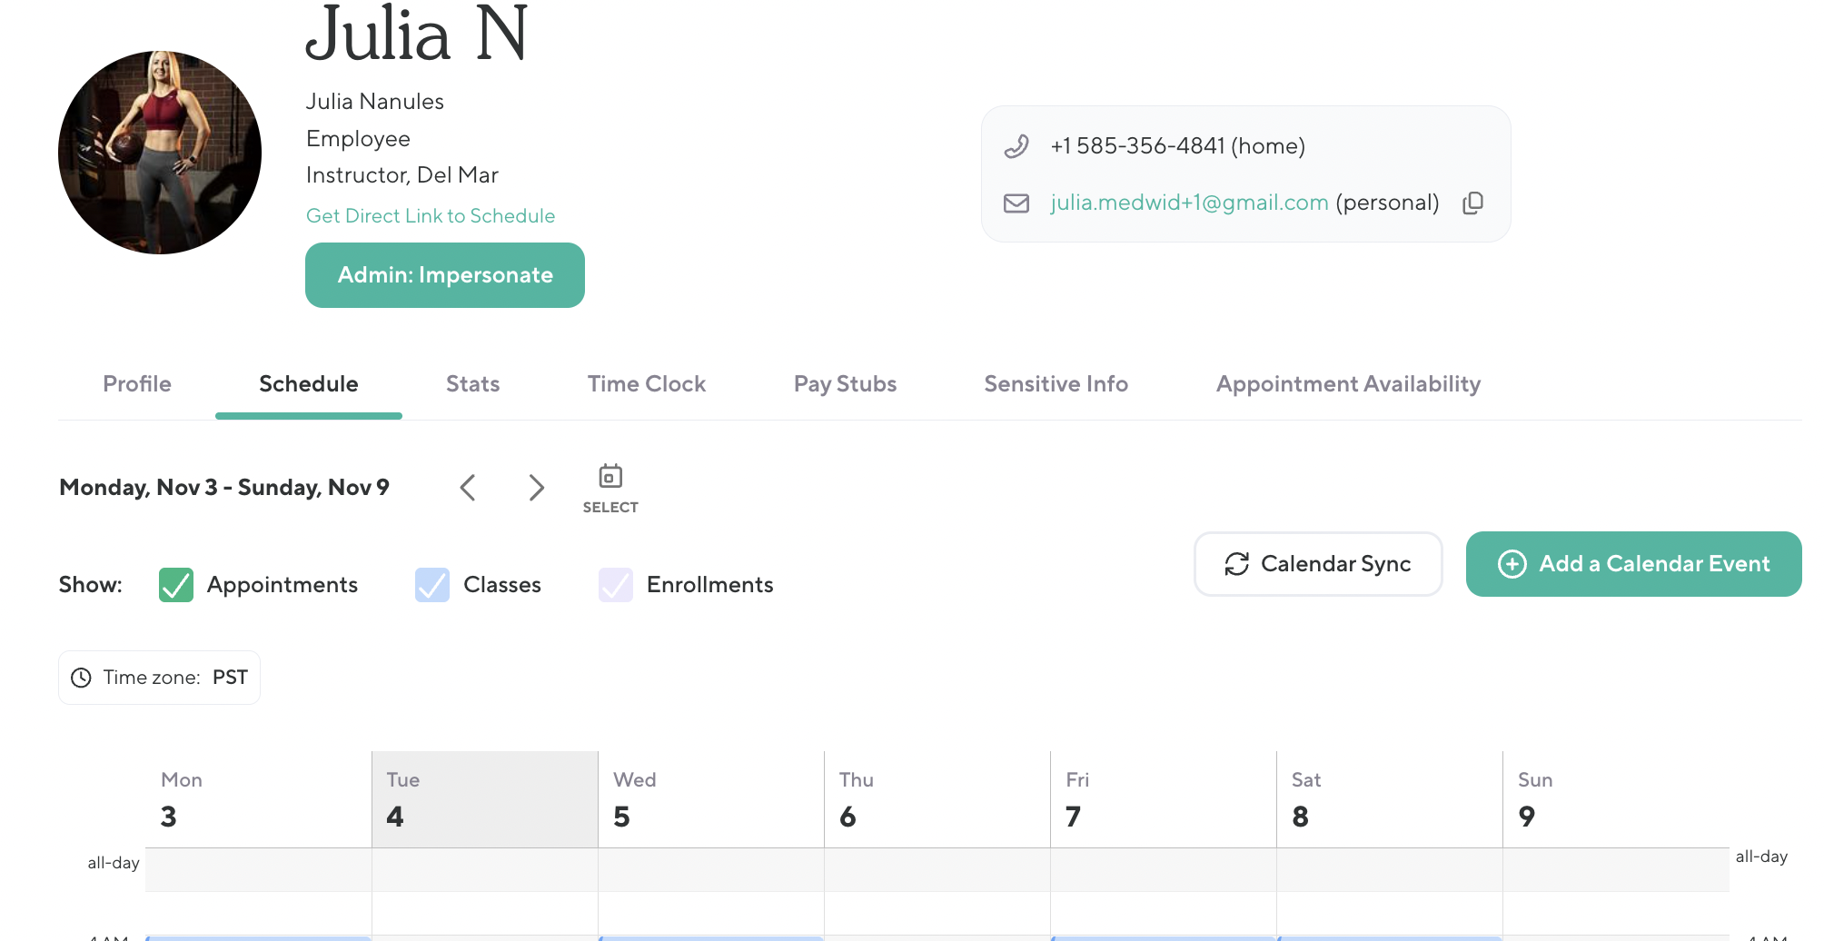Click the Add a Calendar Event button

(1633, 564)
